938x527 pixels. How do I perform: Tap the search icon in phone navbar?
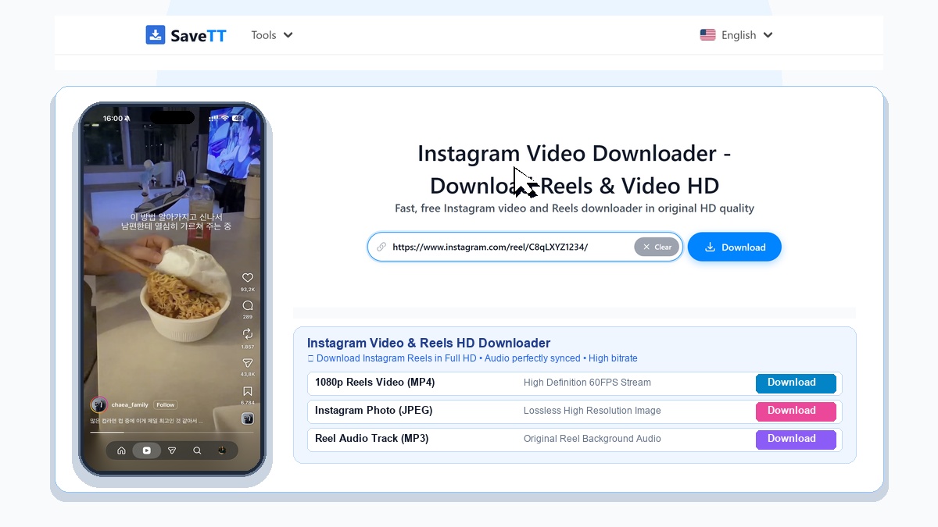click(197, 450)
